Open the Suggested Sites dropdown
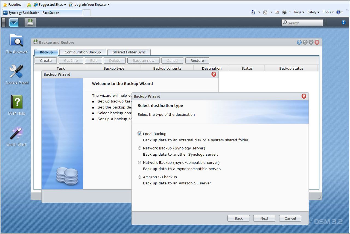The width and height of the screenshot is (350, 234). (50, 5)
